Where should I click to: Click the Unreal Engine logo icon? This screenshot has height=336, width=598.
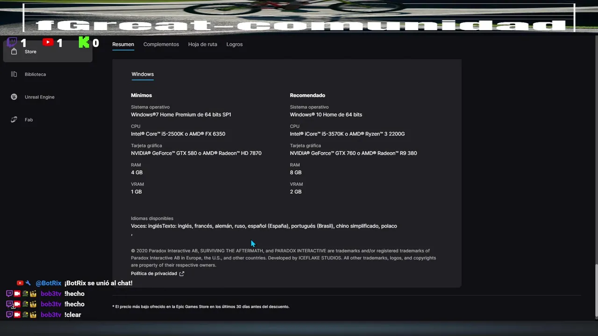14,97
